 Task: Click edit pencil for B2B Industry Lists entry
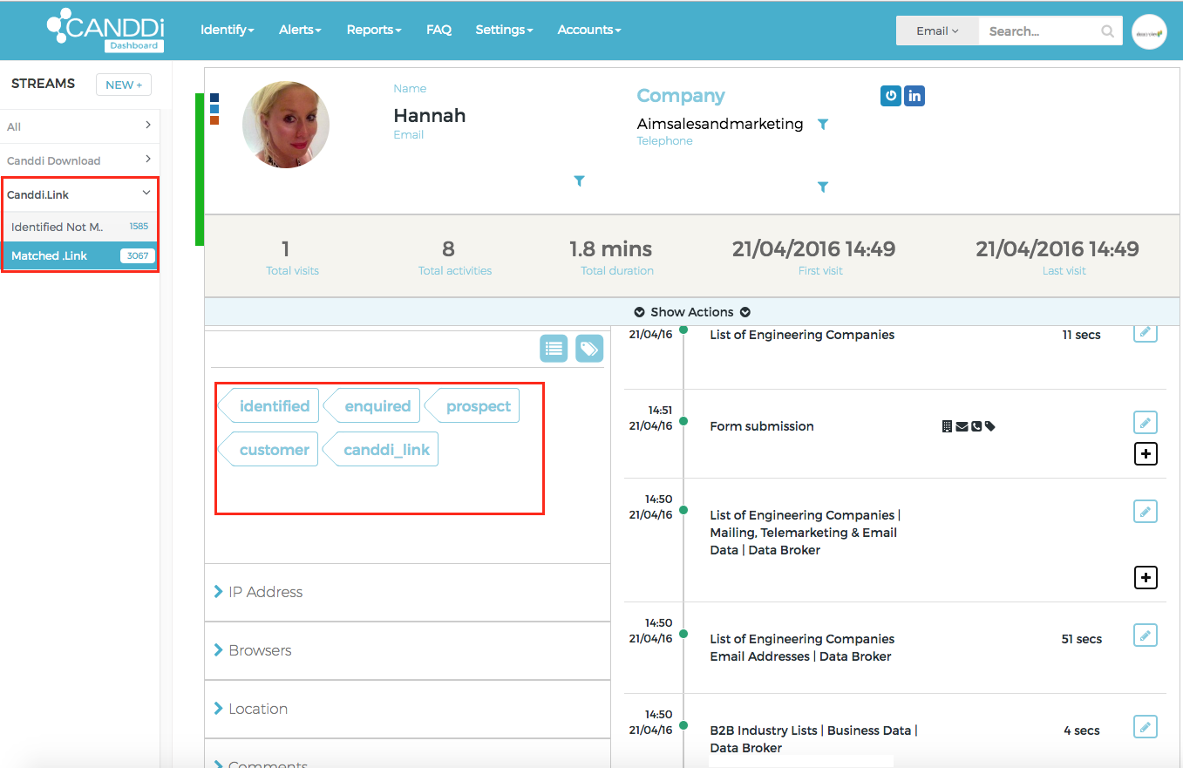(x=1146, y=727)
